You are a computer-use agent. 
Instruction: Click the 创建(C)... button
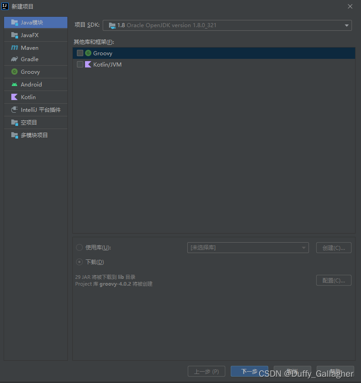pyautogui.click(x=334, y=248)
